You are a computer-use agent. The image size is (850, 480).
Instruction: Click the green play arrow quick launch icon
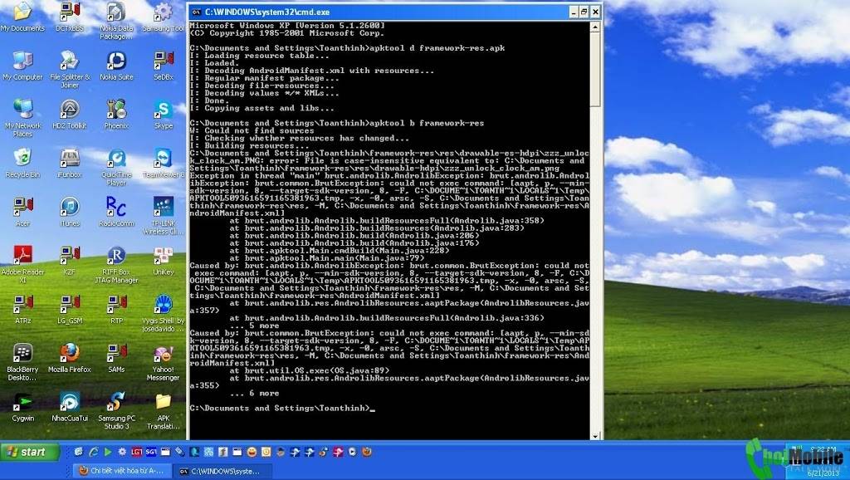(x=108, y=452)
